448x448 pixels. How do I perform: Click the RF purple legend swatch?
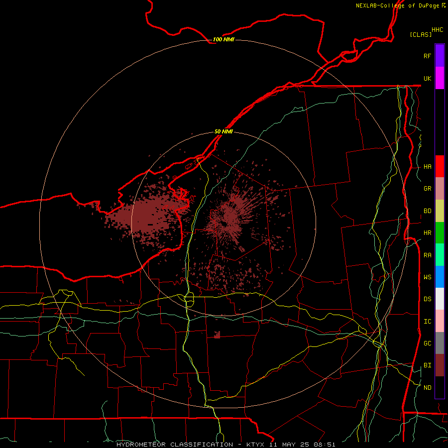pos(440,56)
